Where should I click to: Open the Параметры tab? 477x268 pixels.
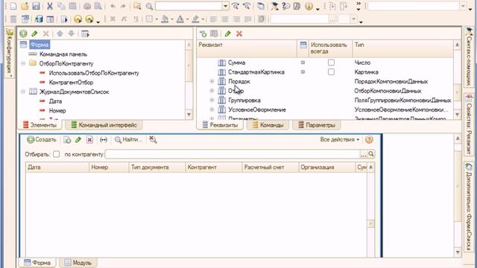[x=317, y=125]
